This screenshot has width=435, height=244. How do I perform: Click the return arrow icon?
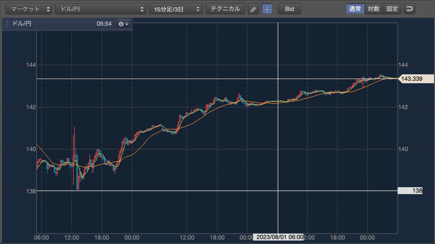point(410,9)
